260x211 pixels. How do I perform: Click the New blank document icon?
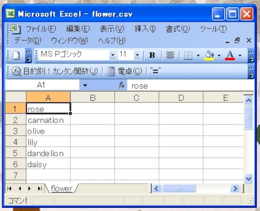(x=16, y=55)
